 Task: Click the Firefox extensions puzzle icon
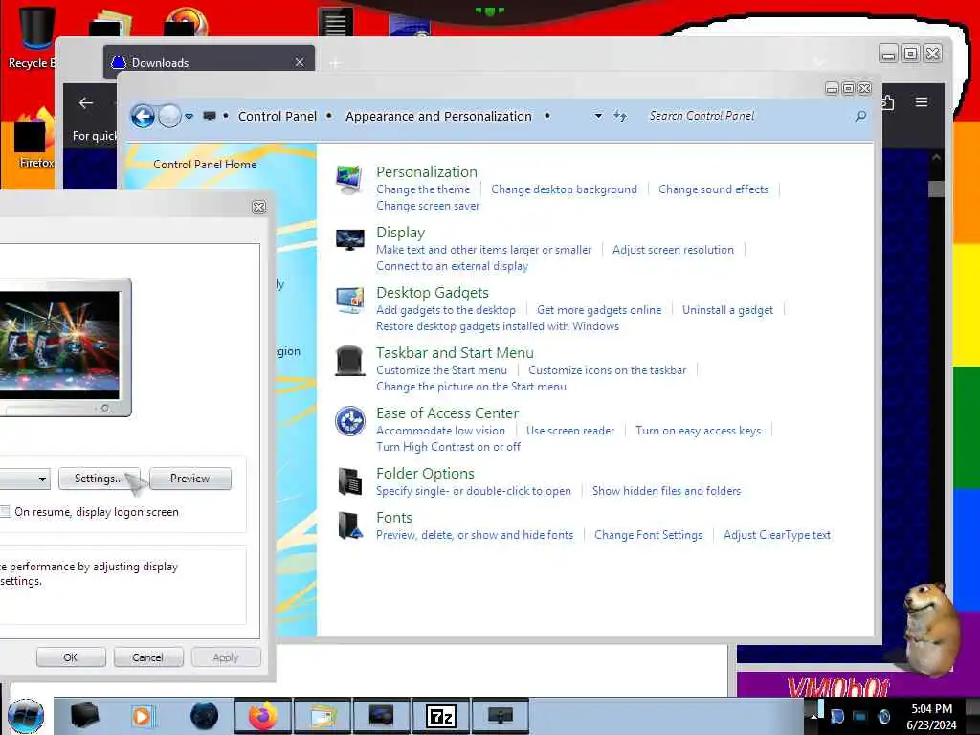[x=888, y=101]
